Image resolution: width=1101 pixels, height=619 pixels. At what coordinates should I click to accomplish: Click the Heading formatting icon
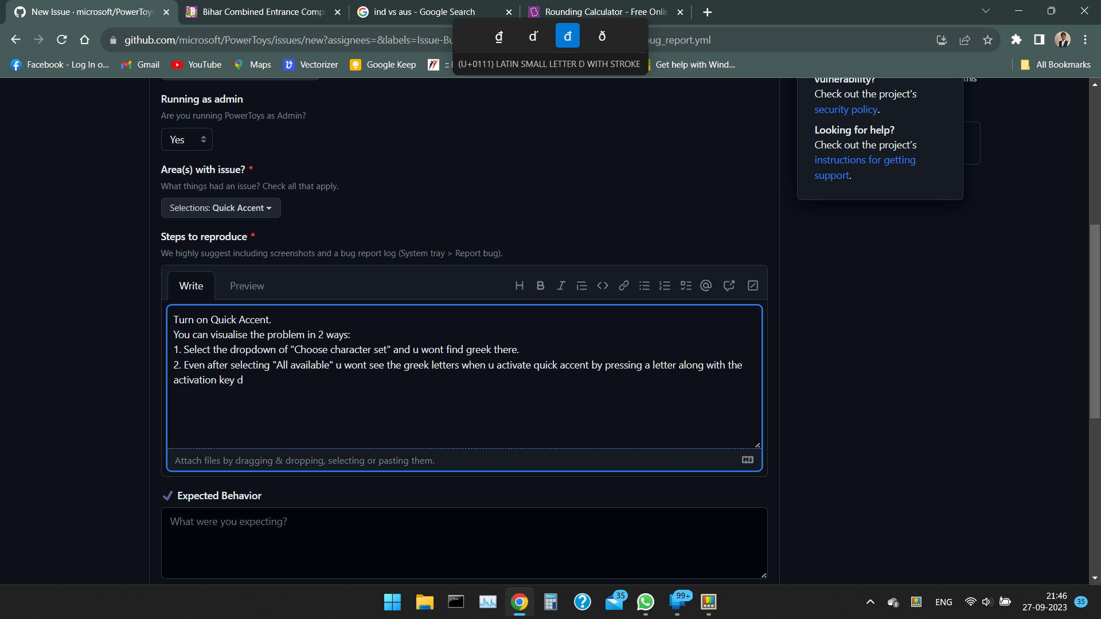tap(519, 285)
